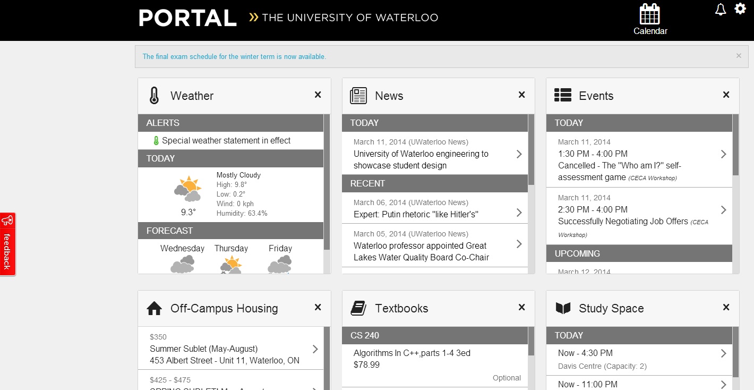The height and width of the screenshot is (390, 754).
Task: Click the Events list icon
Action: 562,95
